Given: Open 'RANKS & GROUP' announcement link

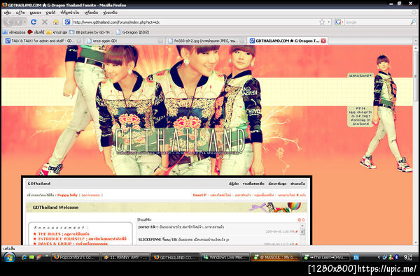Looking at the screenshot, I should [72, 243].
